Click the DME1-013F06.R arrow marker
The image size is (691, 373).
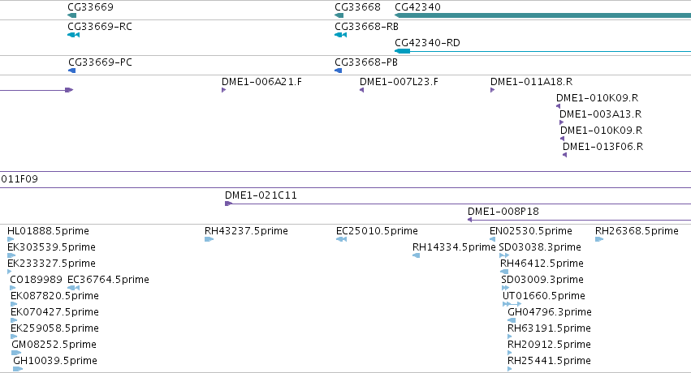564,155
